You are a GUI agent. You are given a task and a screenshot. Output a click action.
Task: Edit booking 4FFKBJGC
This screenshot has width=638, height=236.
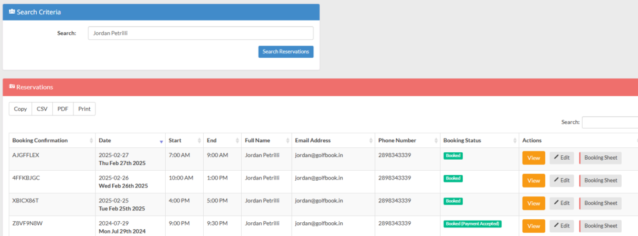coord(561,181)
